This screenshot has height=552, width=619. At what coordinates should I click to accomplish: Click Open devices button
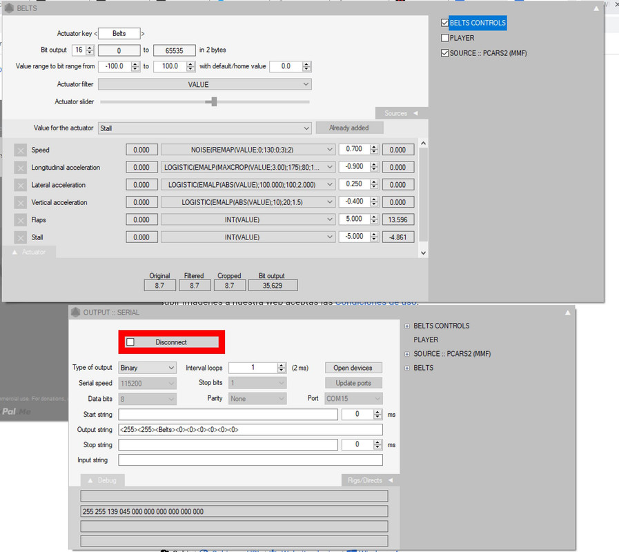tap(353, 368)
